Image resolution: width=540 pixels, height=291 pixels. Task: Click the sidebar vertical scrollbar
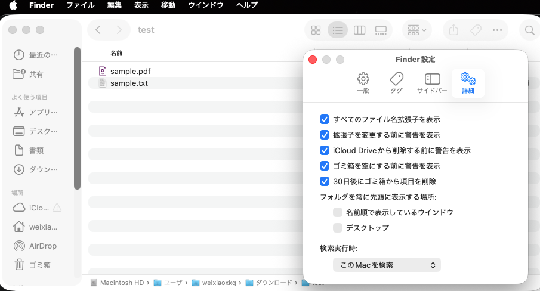coord(77,118)
